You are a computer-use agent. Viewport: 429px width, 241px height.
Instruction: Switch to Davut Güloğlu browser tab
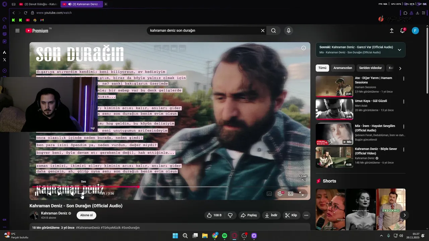pyautogui.click(x=38, y=4)
